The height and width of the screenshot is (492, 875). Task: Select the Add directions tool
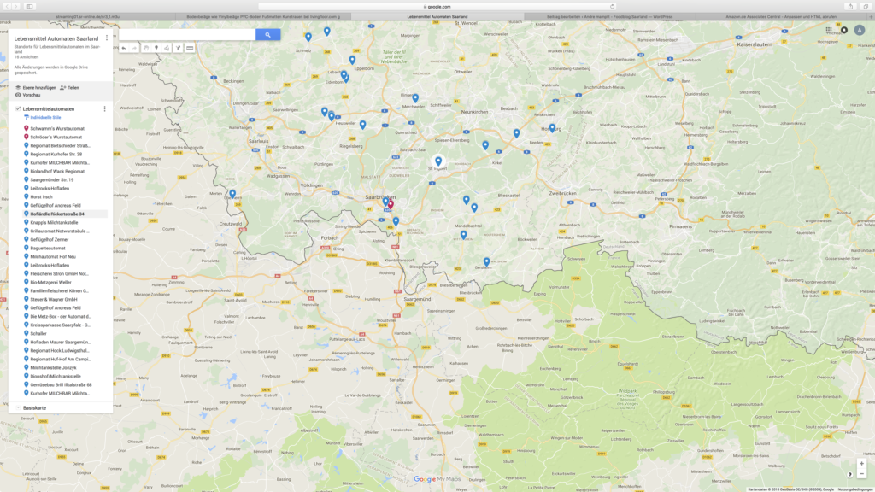(178, 48)
